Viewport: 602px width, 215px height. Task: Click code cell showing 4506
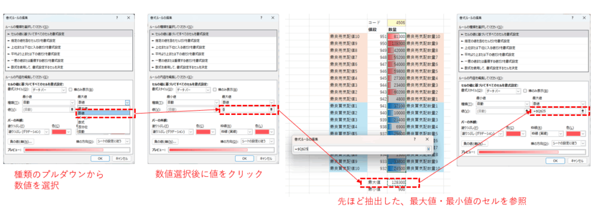[x=397, y=23]
